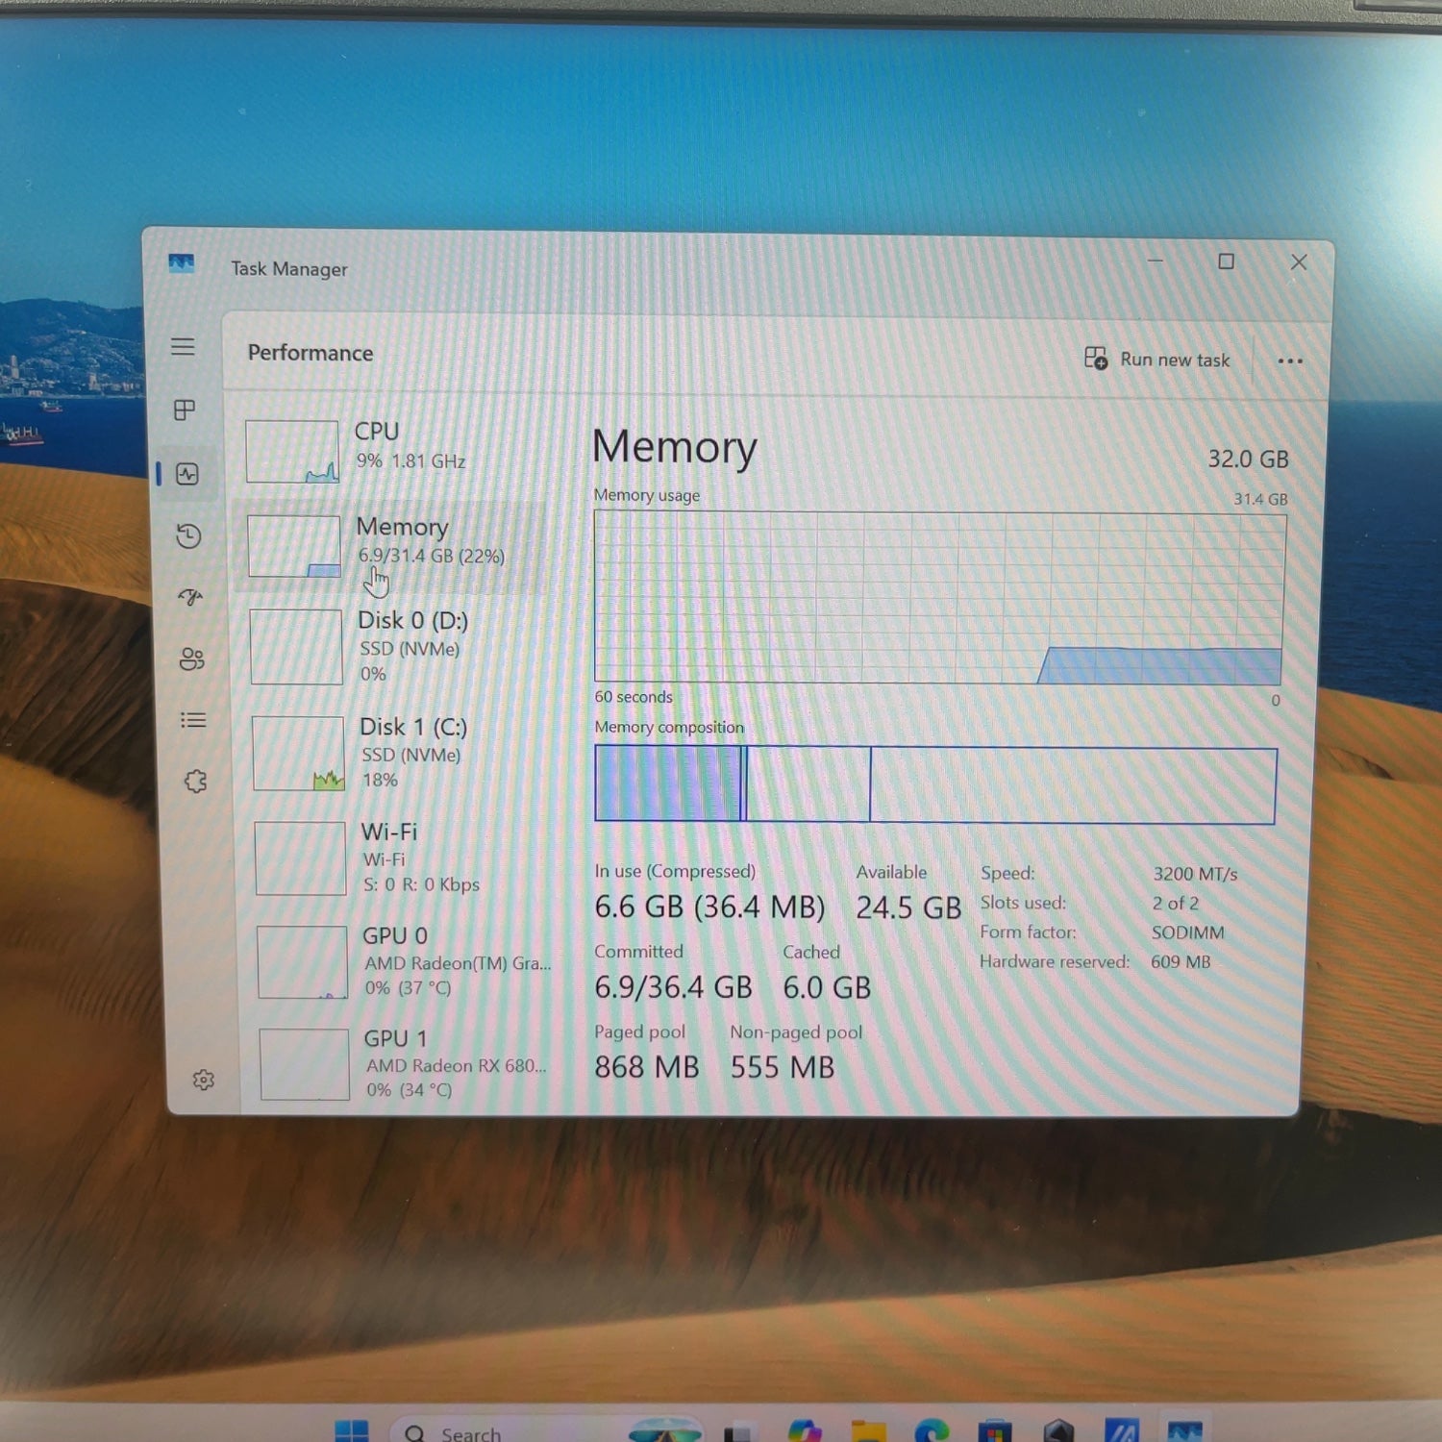
Task: Click the Task Manager taskbar icon
Action: (1184, 1430)
